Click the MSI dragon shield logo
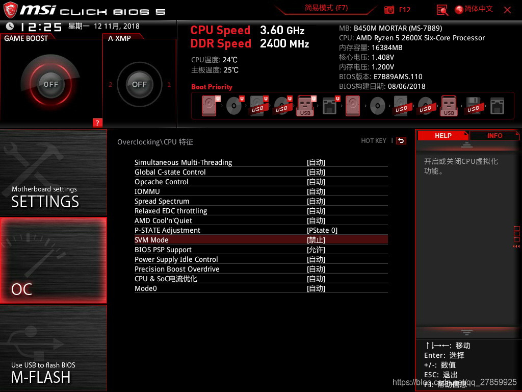Image resolution: width=522 pixels, height=392 pixels. 10,10
